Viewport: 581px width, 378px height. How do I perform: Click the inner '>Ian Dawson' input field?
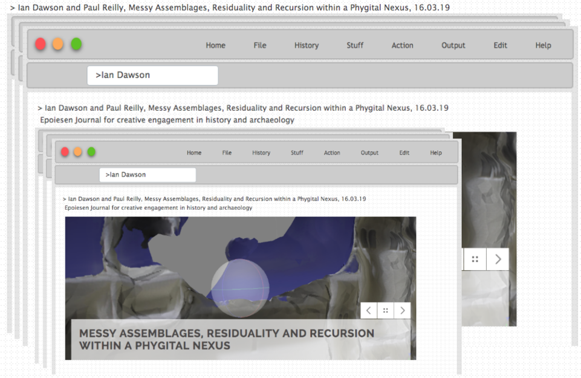point(148,175)
